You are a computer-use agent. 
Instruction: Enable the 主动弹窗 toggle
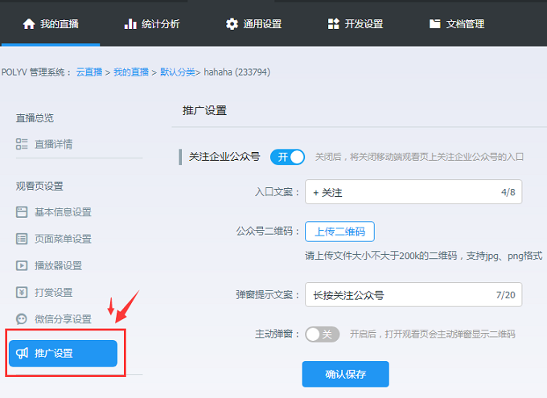point(323,334)
